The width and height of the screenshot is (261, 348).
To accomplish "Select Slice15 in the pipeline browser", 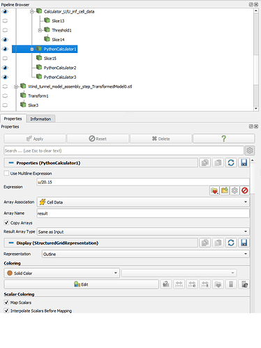I will tap(50, 59).
